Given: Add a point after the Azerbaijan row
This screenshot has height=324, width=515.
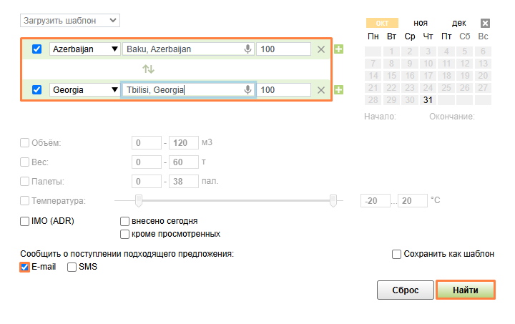Looking at the screenshot, I should (338, 49).
